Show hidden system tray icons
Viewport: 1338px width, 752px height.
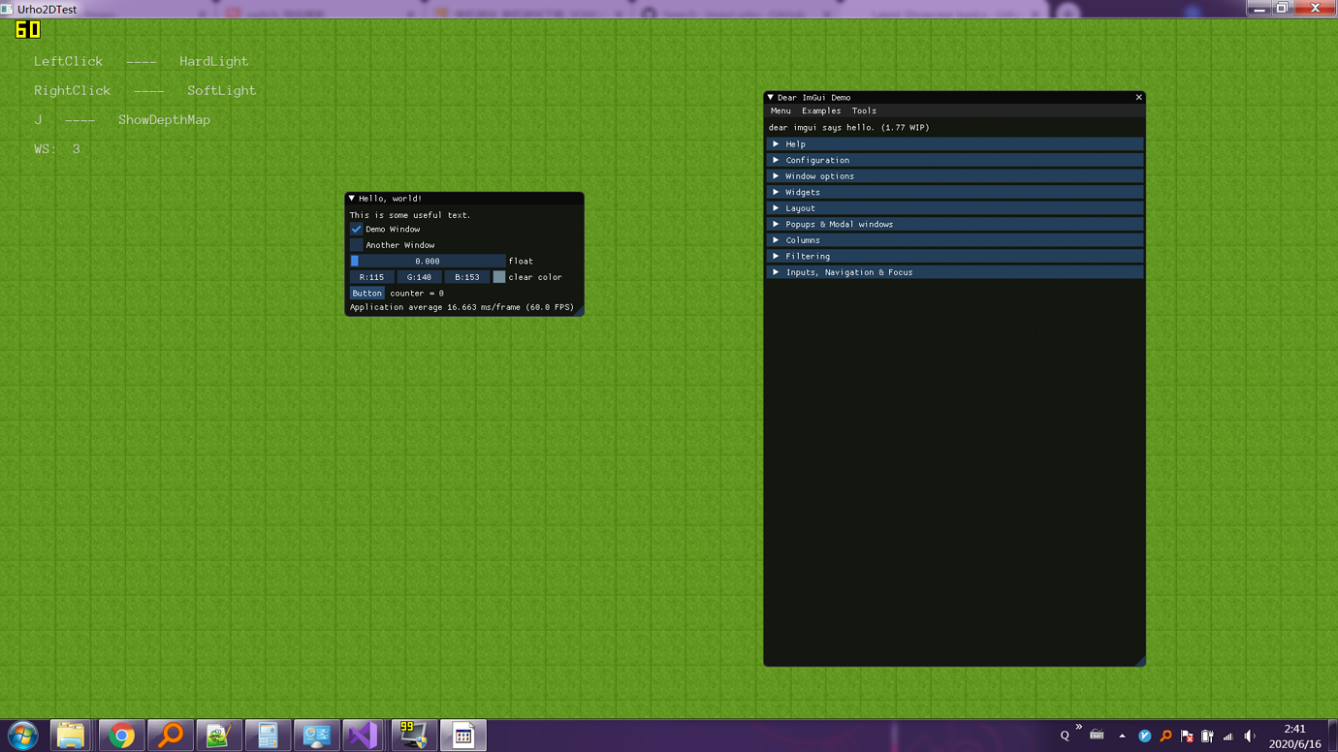click(x=1122, y=736)
